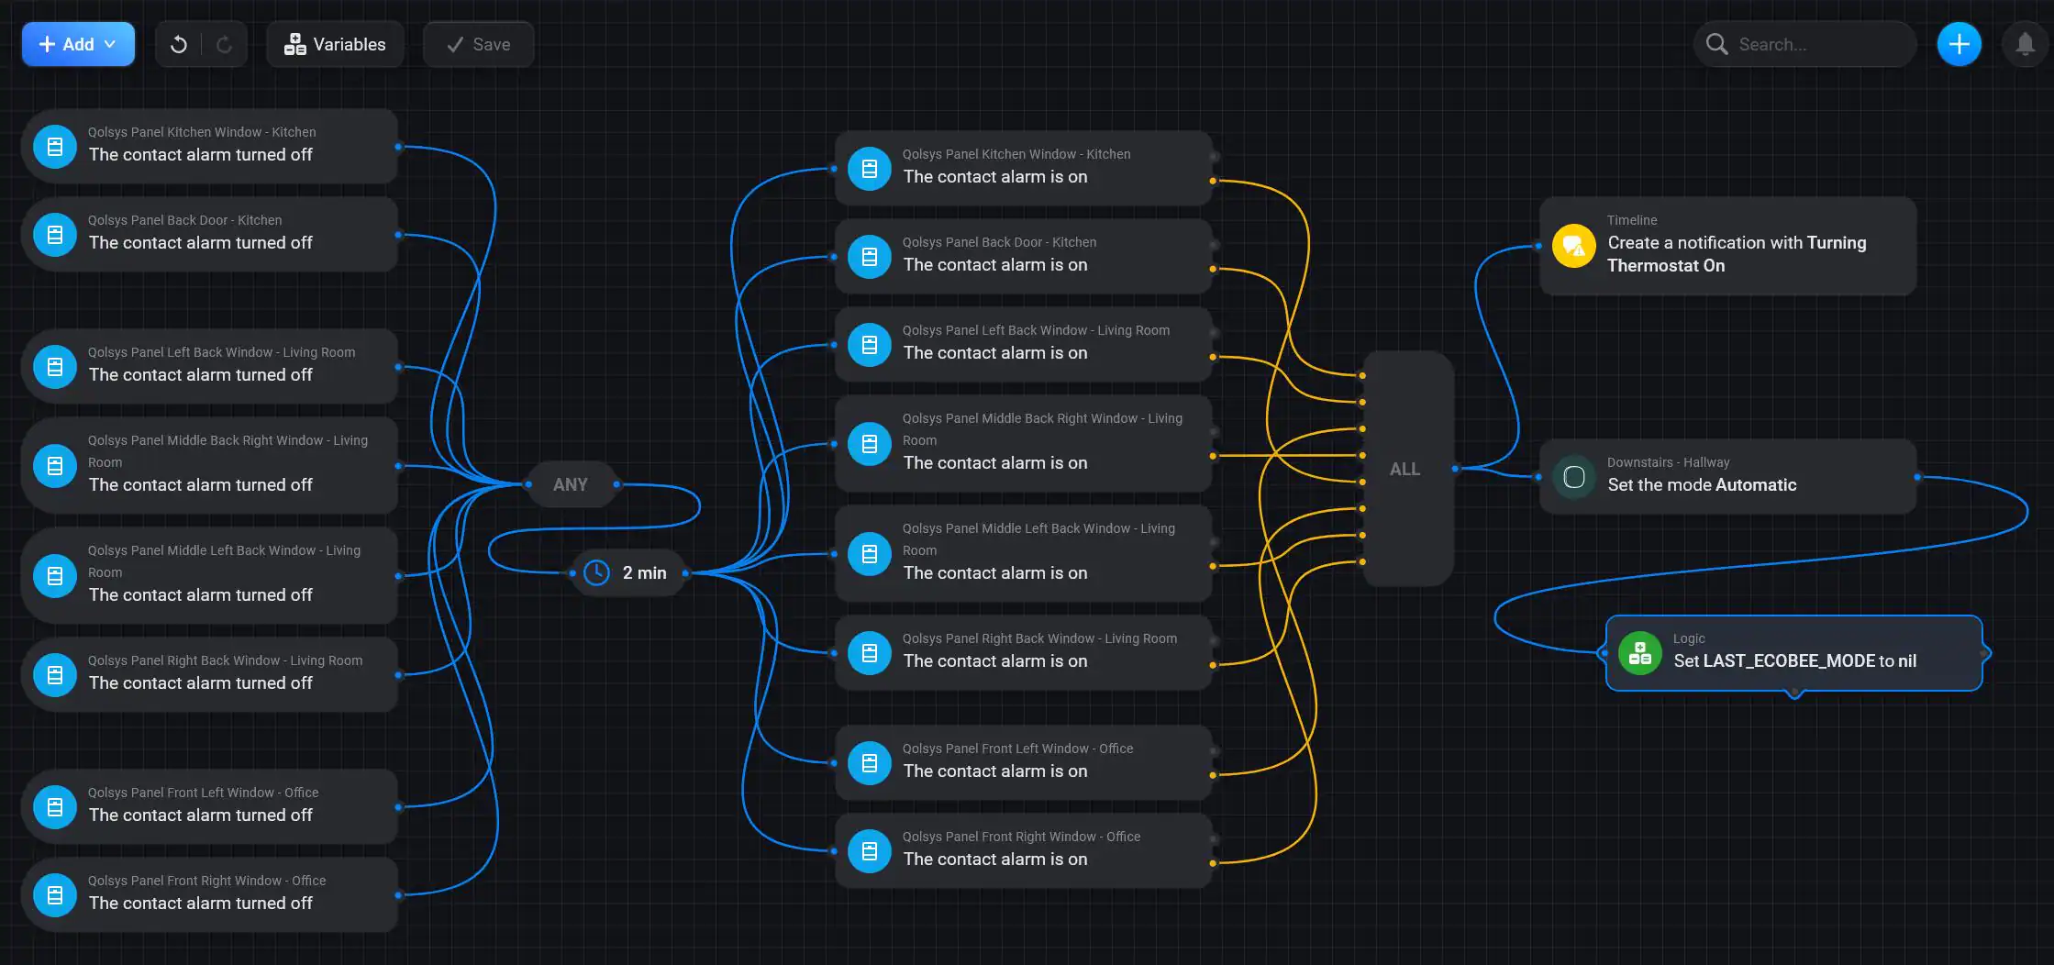Click the Timeline notification card icon
Screen dimensions: 2054x965
pos(1573,246)
